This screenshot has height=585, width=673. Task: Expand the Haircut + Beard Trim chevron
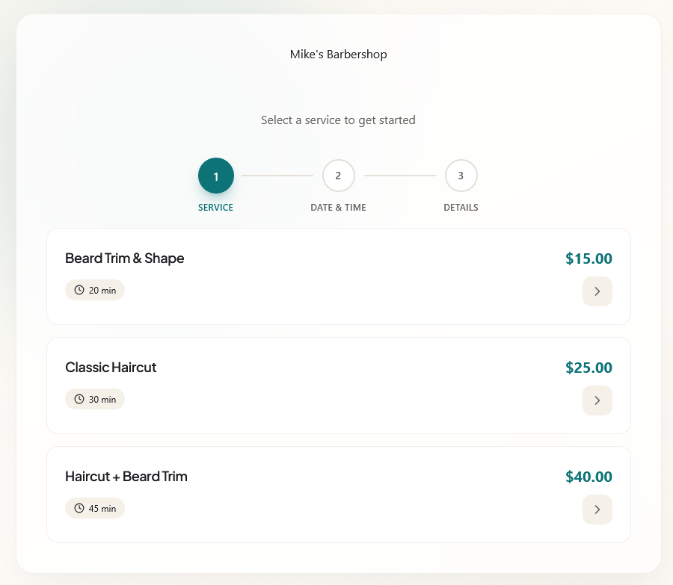[x=597, y=510]
